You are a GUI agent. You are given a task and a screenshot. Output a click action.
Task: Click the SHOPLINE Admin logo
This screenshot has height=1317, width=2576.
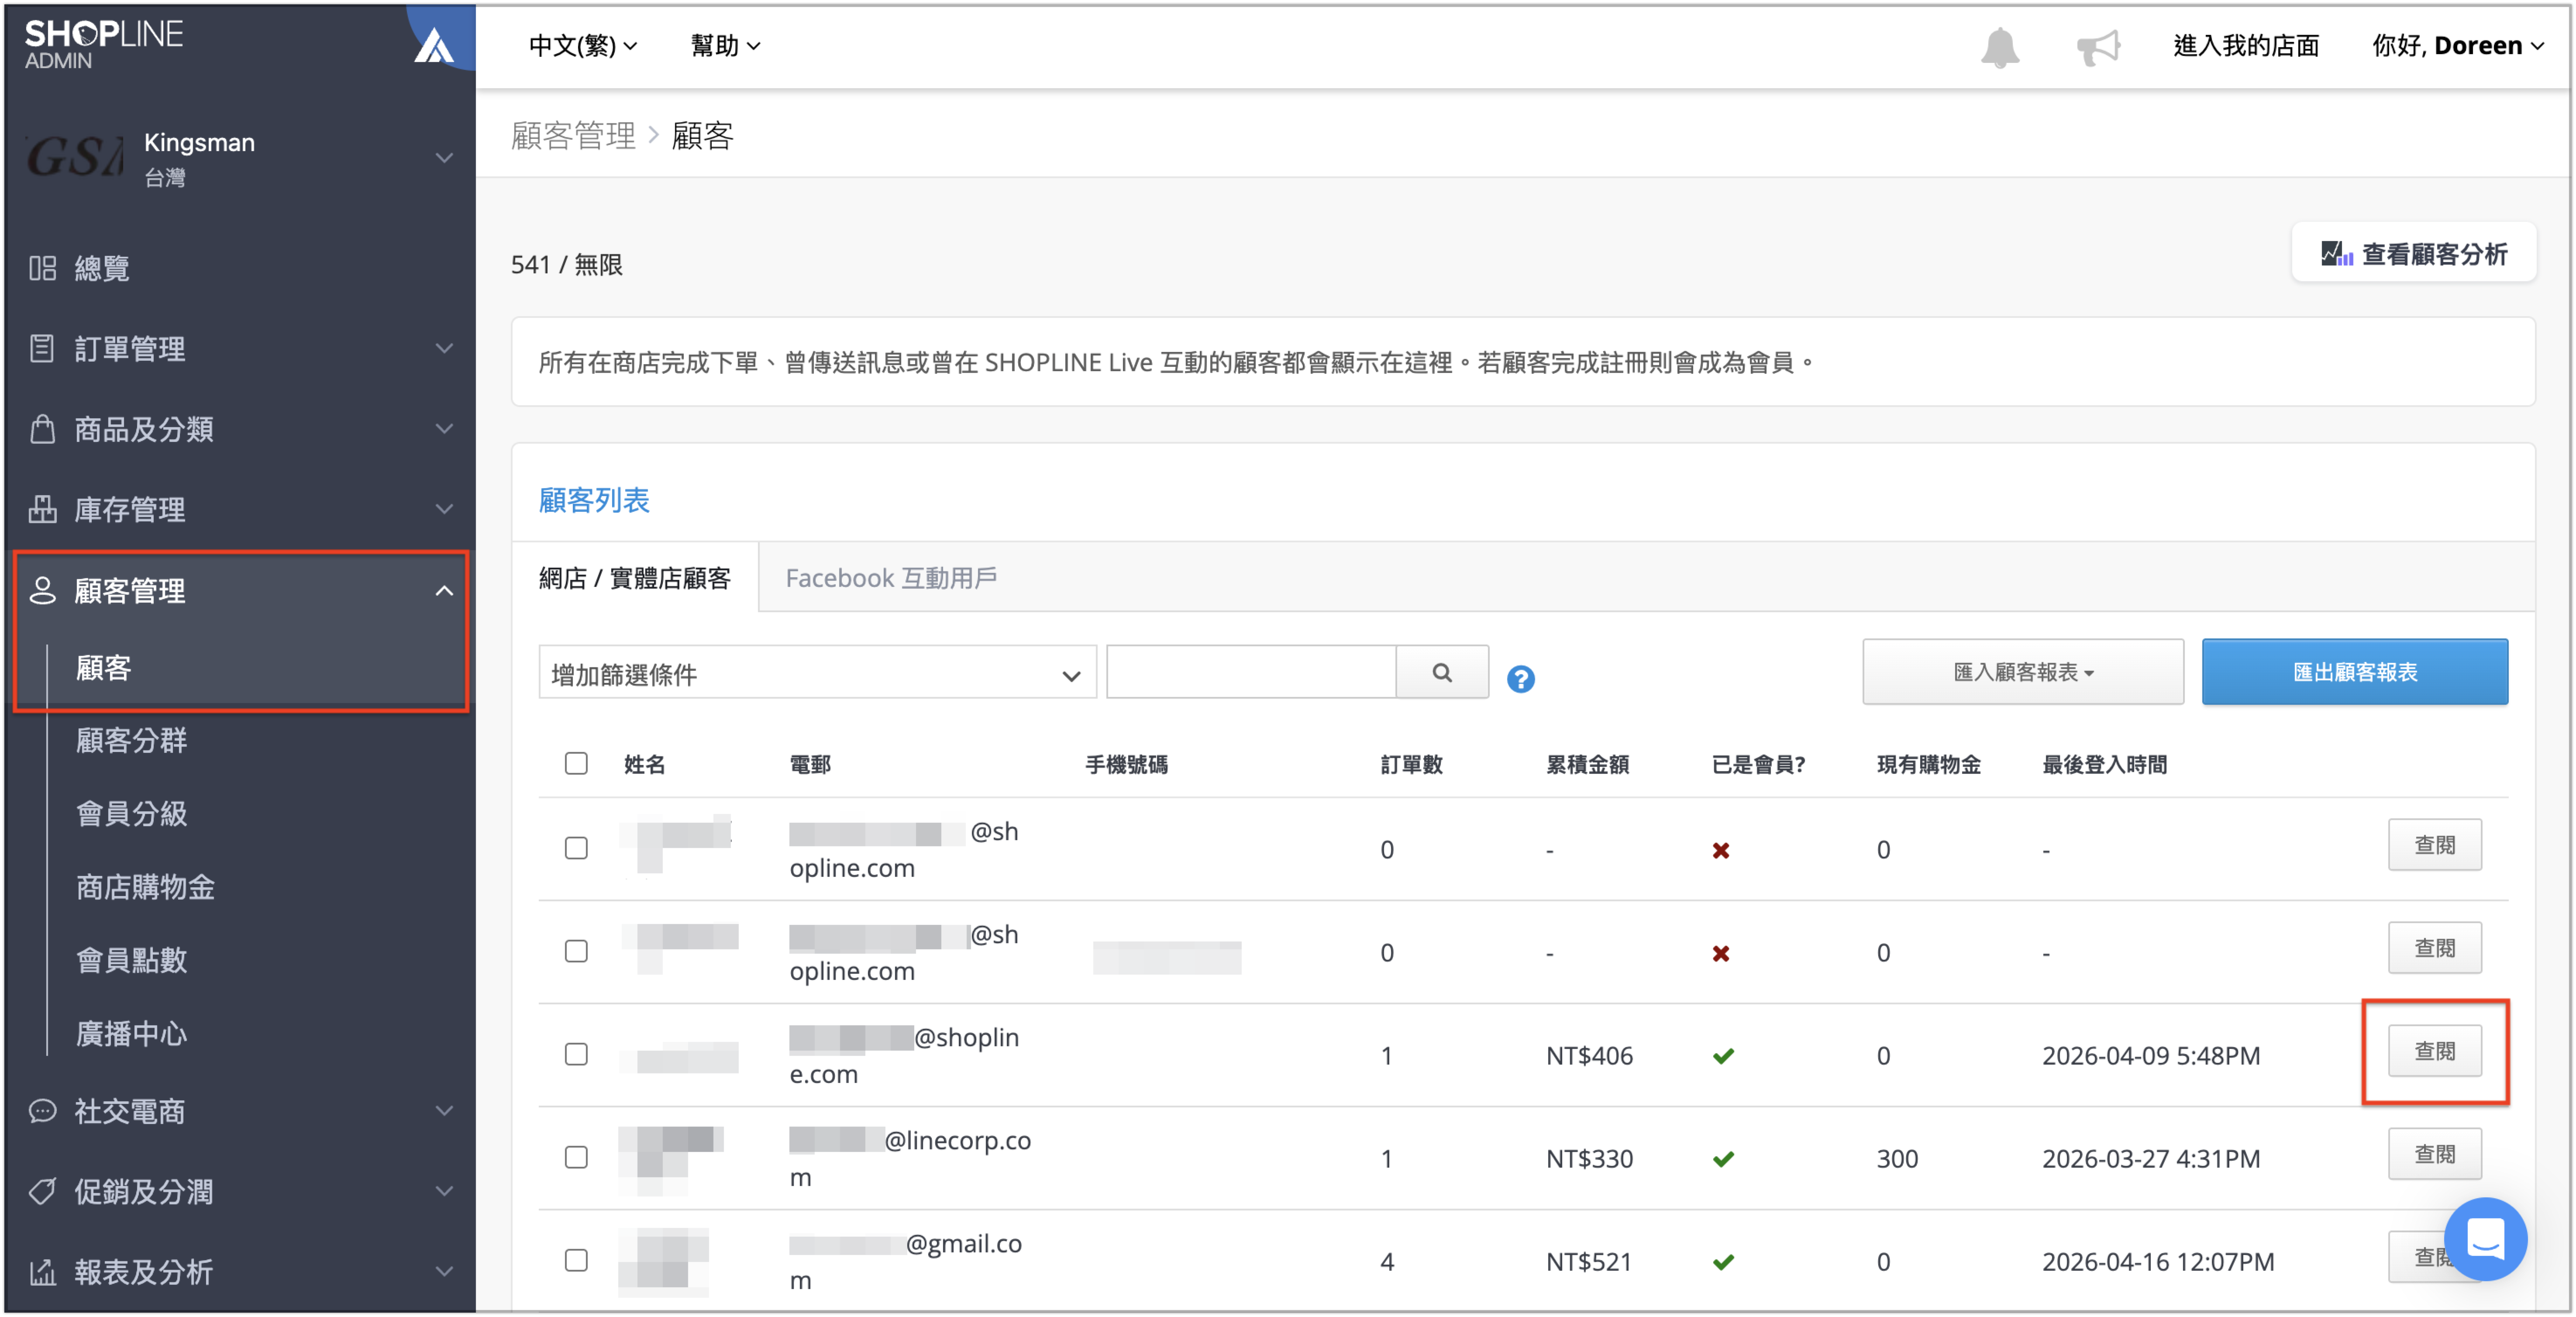click(103, 44)
